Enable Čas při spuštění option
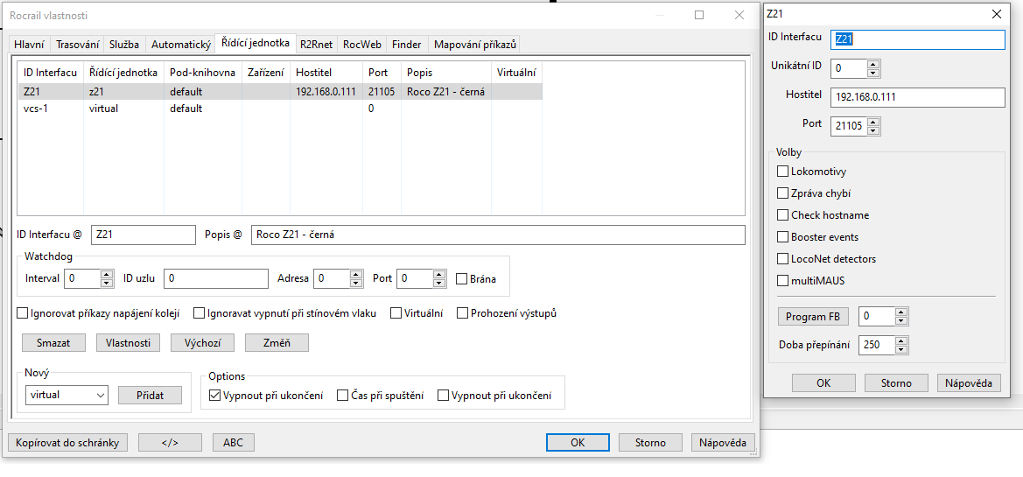The width and height of the screenshot is (1023, 477). (343, 396)
